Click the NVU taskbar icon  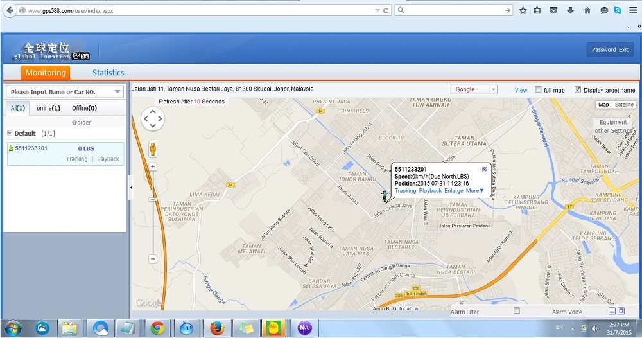tap(304, 328)
